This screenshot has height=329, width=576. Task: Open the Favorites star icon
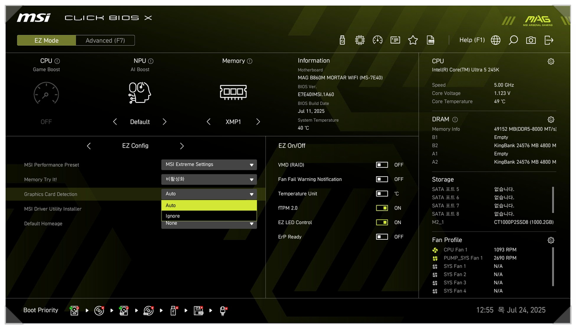click(x=413, y=40)
